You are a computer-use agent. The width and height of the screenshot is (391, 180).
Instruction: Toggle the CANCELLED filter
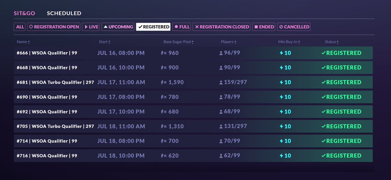click(x=294, y=27)
